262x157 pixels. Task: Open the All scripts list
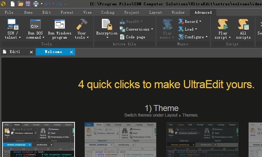(x=243, y=29)
